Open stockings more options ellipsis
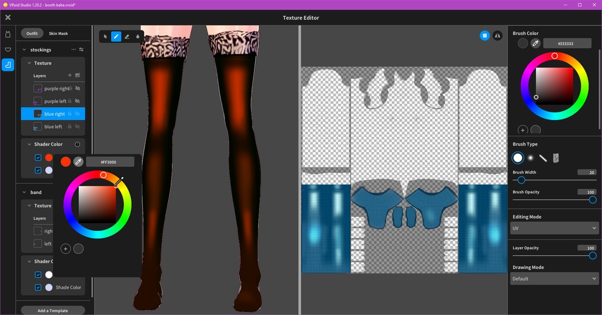Viewport: 602px width, 315px height. point(73,49)
